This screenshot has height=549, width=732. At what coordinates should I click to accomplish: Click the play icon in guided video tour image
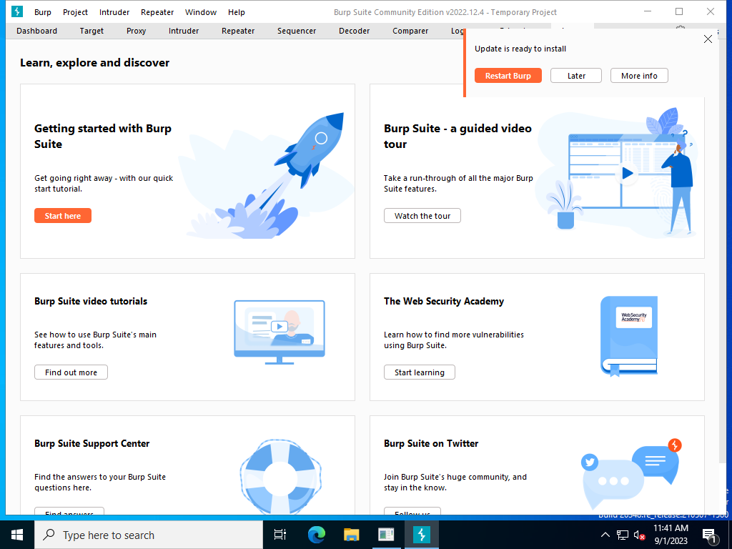point(627,173)
